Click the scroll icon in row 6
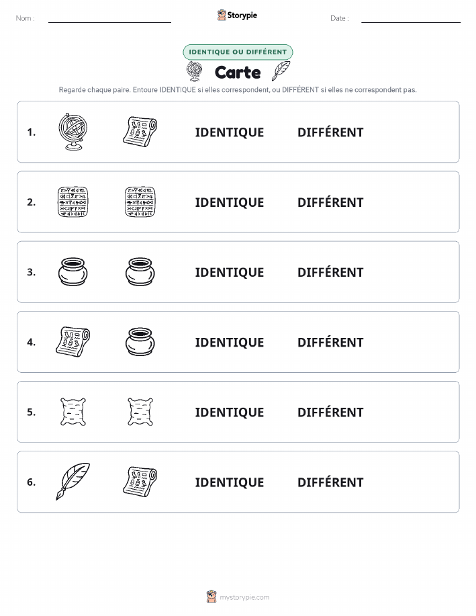 point(140,482)
